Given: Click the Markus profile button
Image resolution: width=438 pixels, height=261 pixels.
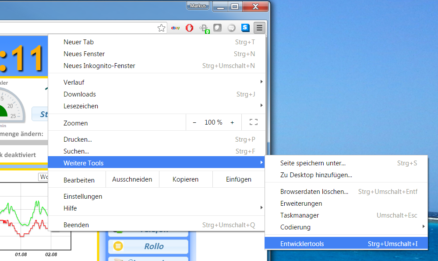Looking at the screenshot, I should pyautogui.click(x=198, y=6).
